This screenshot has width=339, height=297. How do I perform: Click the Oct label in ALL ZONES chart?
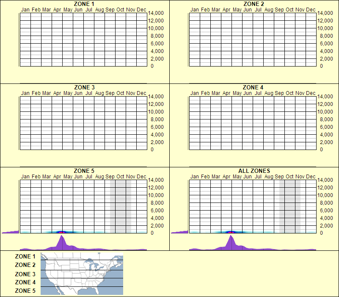(289, 176)
